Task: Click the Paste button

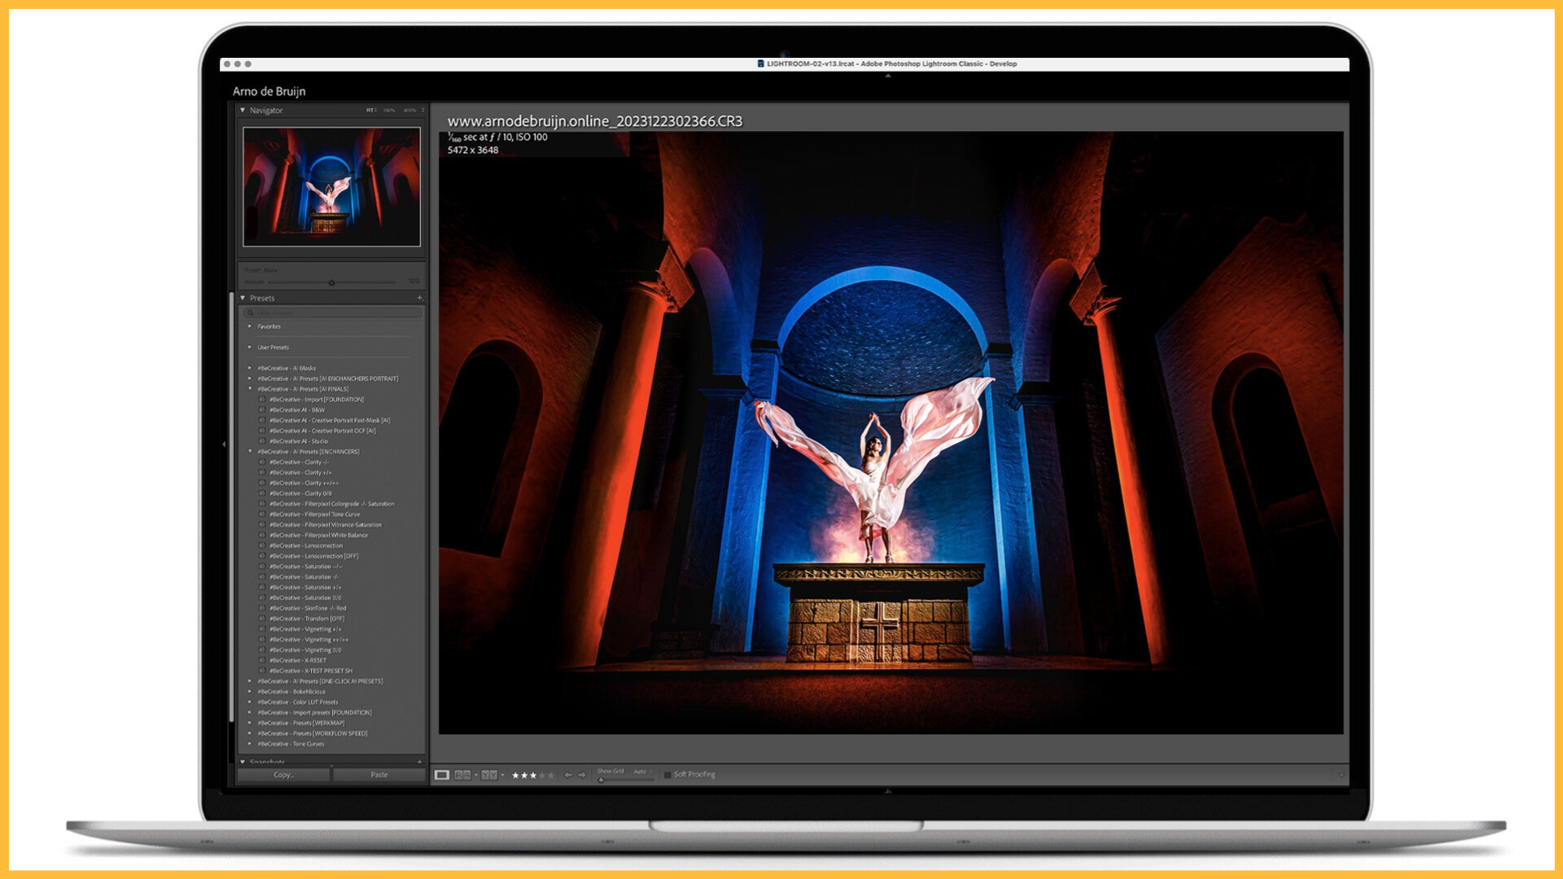Action: point(379,775)
